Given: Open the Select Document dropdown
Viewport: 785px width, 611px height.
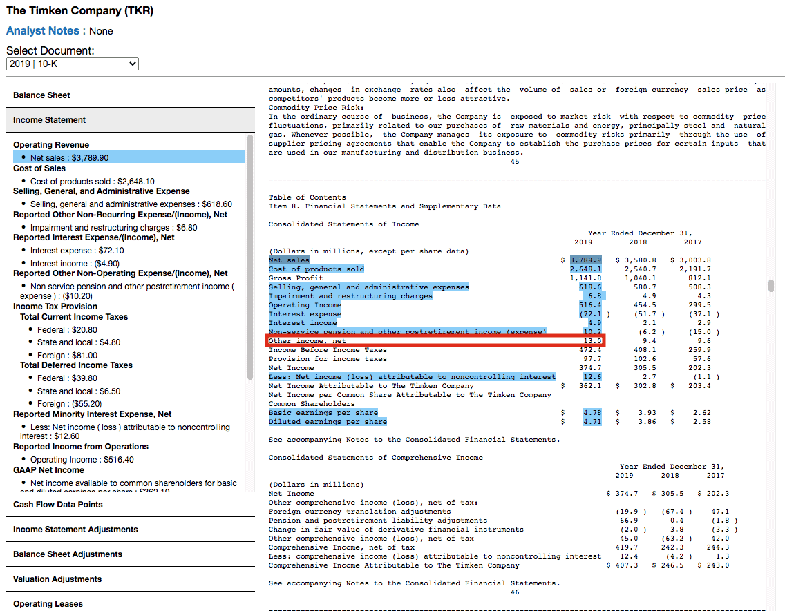Looking at the screenshot, I should tap(73, 64).
